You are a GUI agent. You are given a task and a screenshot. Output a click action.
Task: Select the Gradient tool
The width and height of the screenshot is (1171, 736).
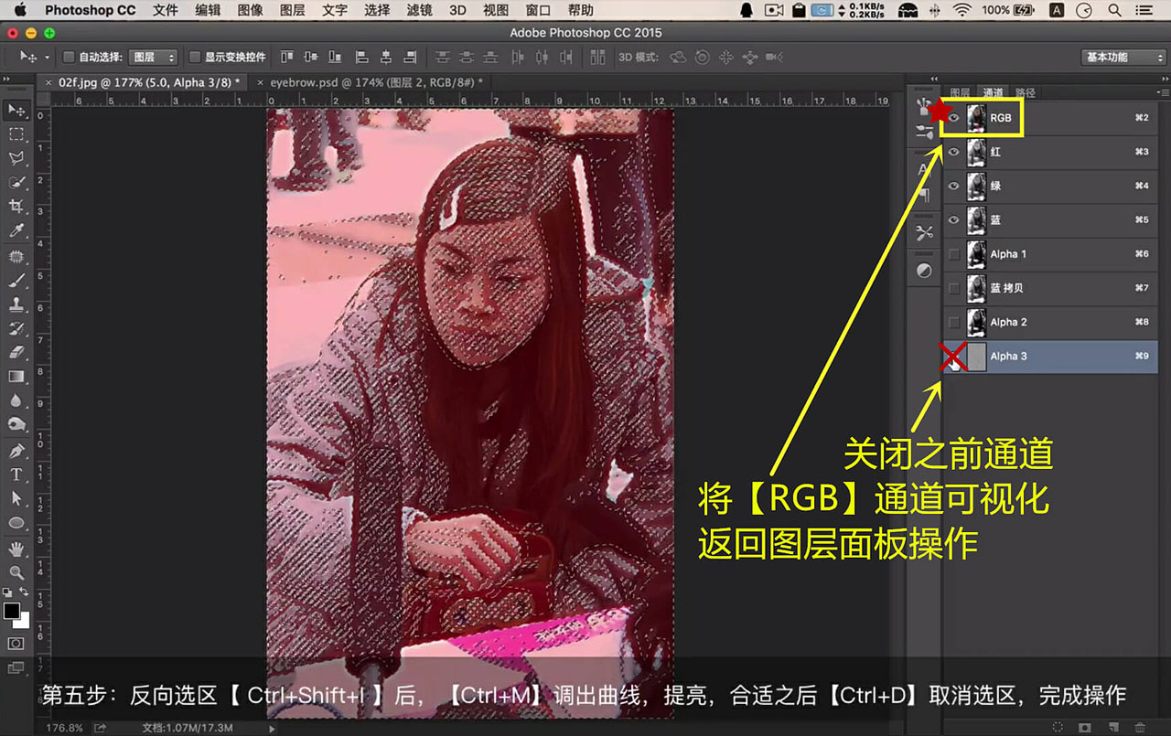click(x=16, y=377)
